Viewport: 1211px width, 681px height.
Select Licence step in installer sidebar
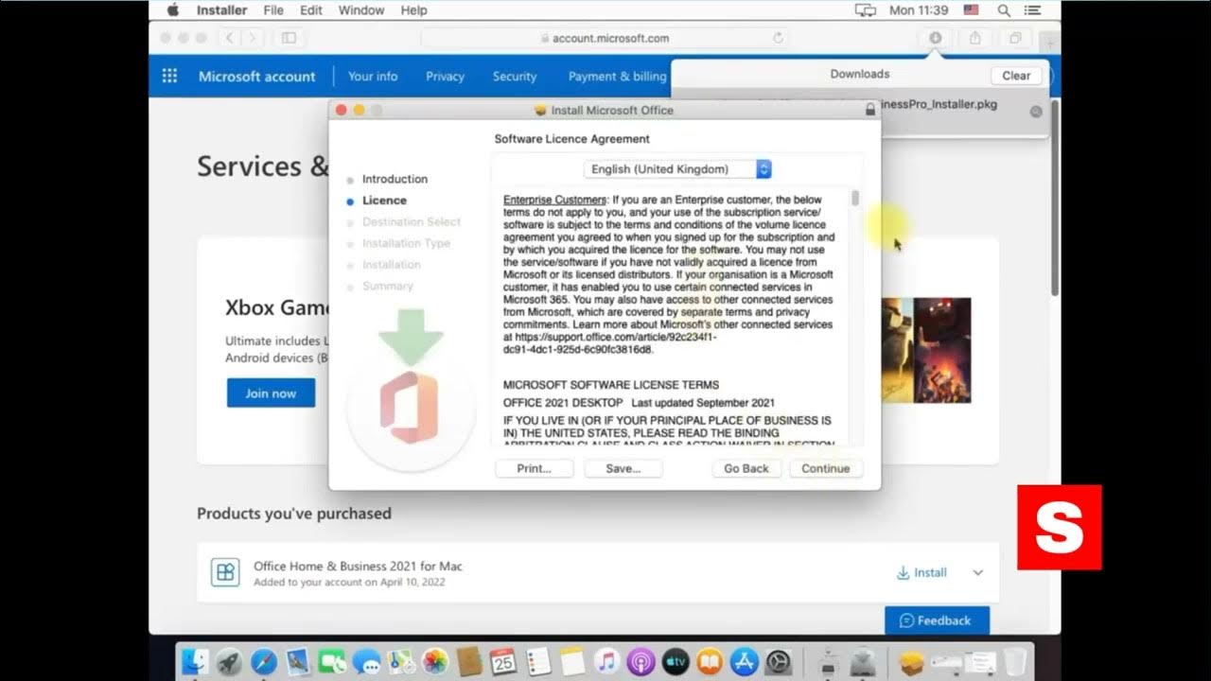384,201
